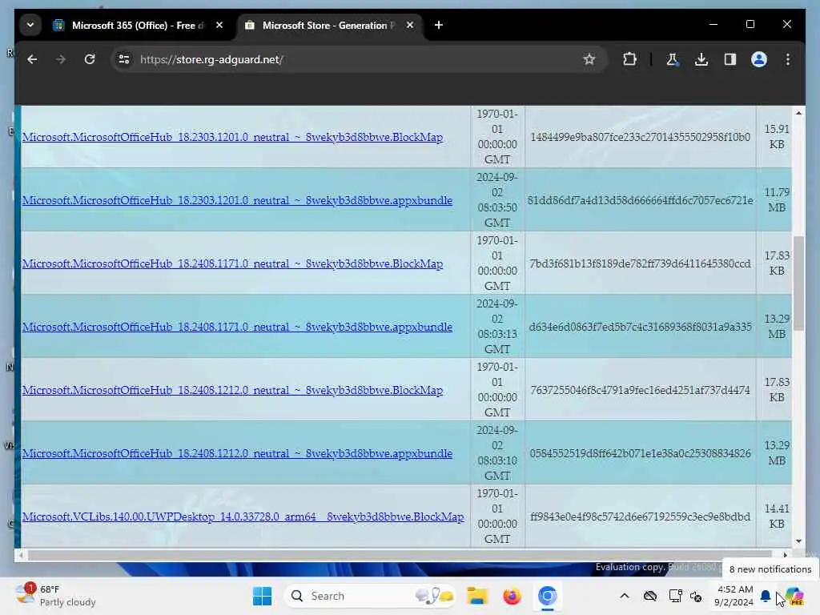This screenshot has height=615, width=820.
Task: Reload the current page
Action: click(x=90, y=59)
